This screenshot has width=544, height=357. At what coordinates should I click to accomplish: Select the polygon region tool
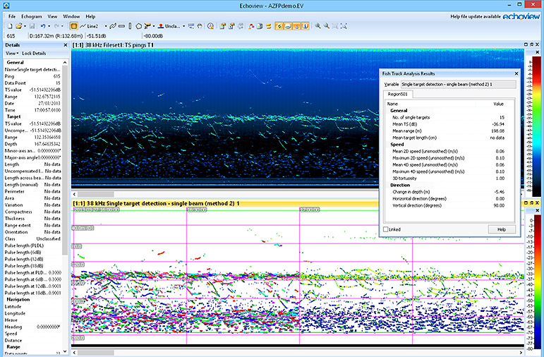pyautogui.click(x=138, y=26)
